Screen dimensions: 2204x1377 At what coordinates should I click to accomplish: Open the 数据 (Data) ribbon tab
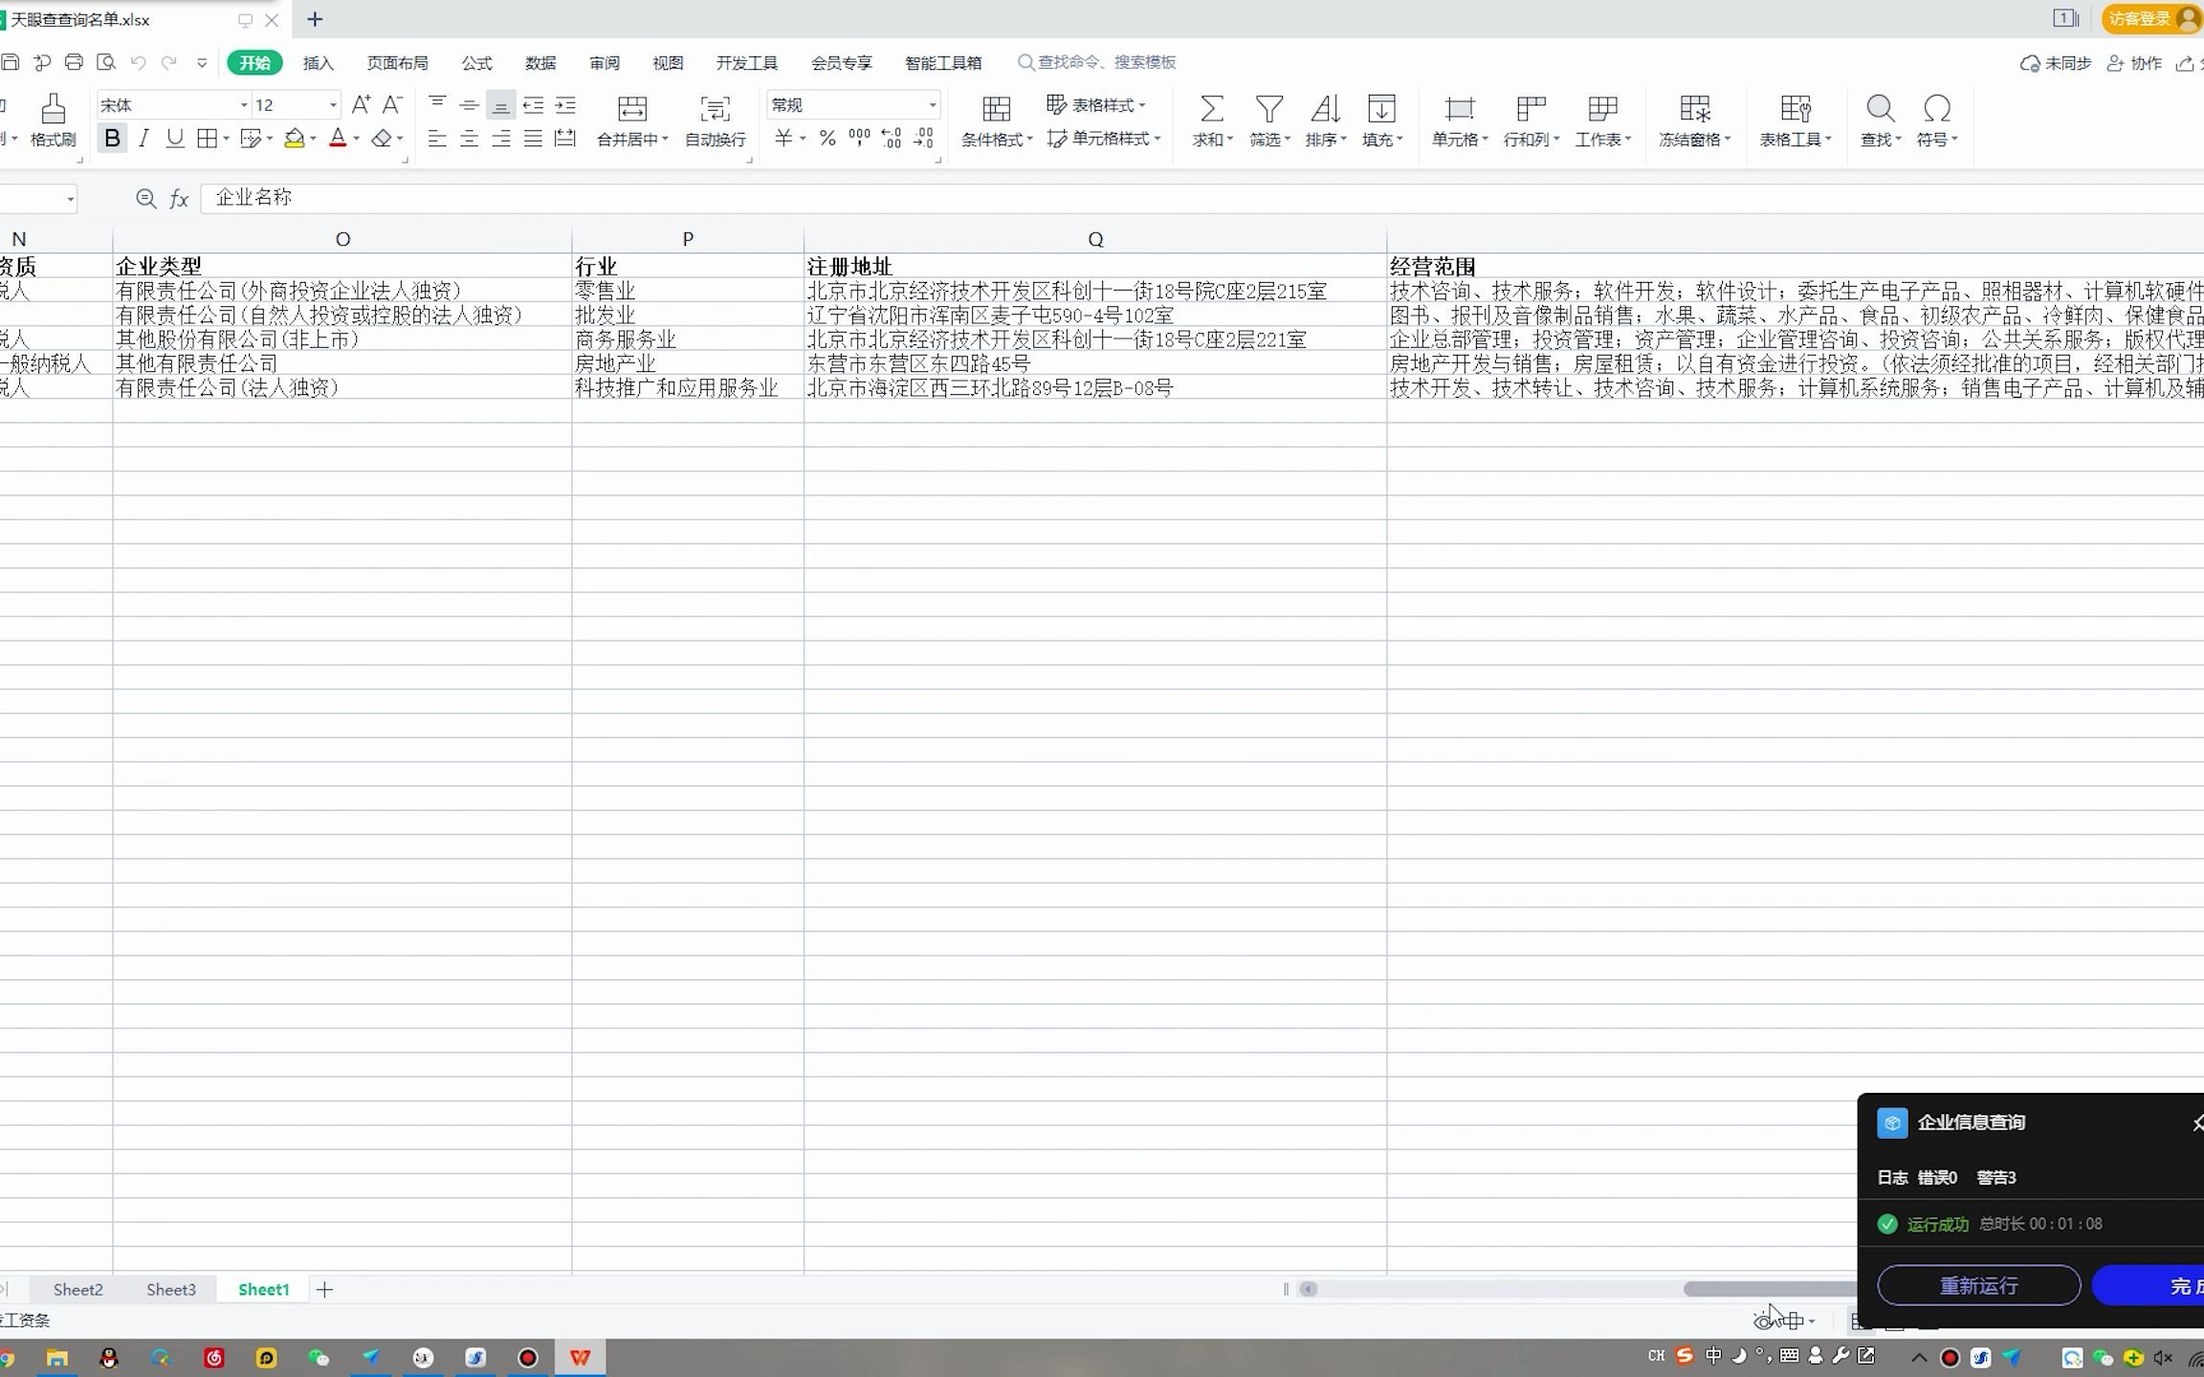pos(540,63)
